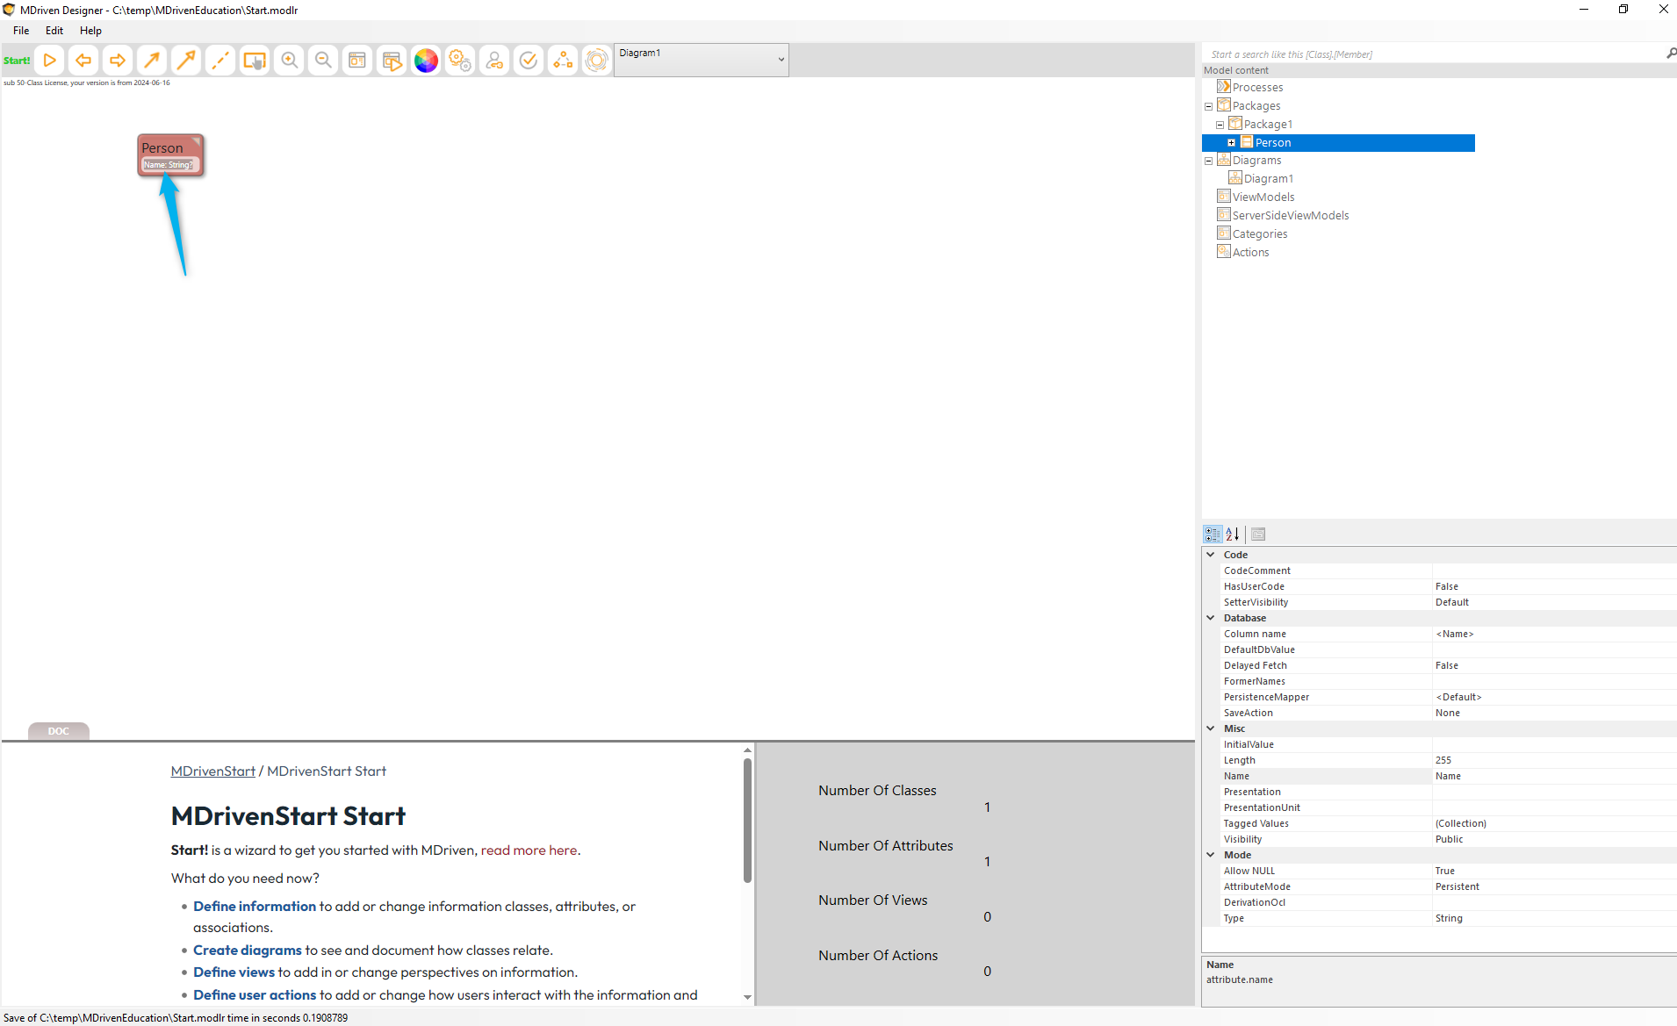Open the Edit menu
This screenshot has height=1026, width=1677.
tap(54, 31)
